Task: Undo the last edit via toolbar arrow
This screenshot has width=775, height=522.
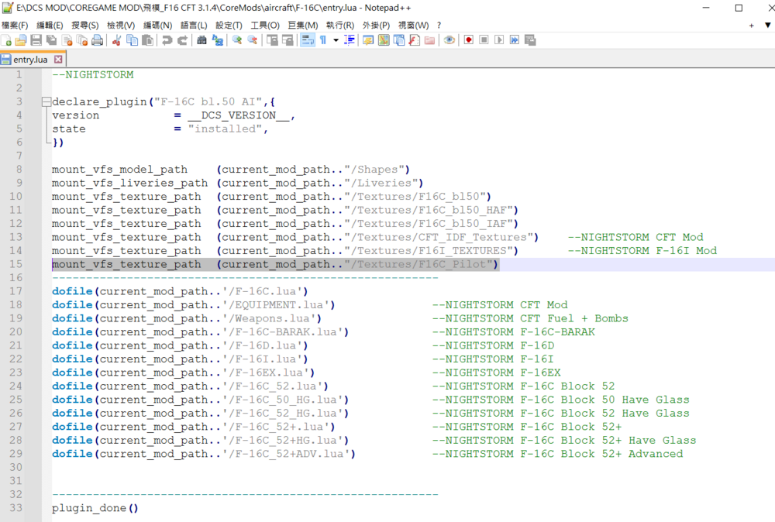Action: tap(167, 40)
